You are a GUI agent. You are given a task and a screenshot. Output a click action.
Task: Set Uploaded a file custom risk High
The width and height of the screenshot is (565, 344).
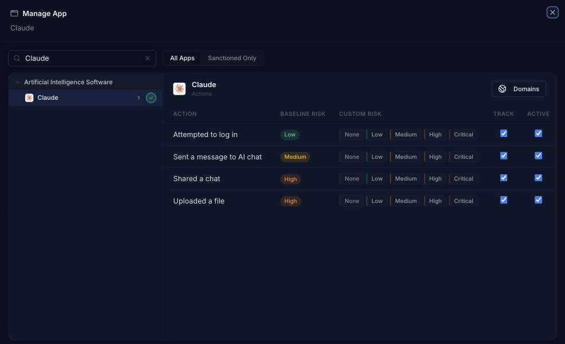435,201
